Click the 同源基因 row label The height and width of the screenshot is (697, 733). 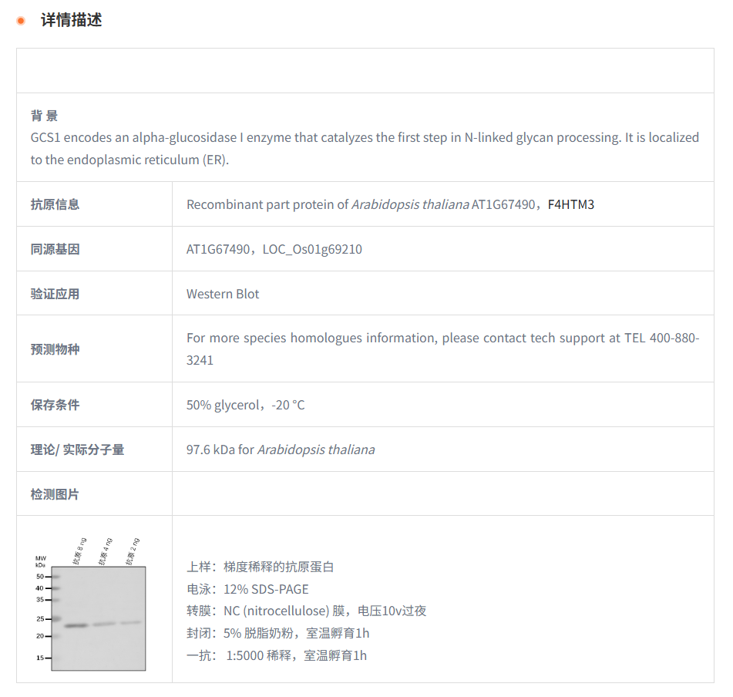(x=55, y=249)
